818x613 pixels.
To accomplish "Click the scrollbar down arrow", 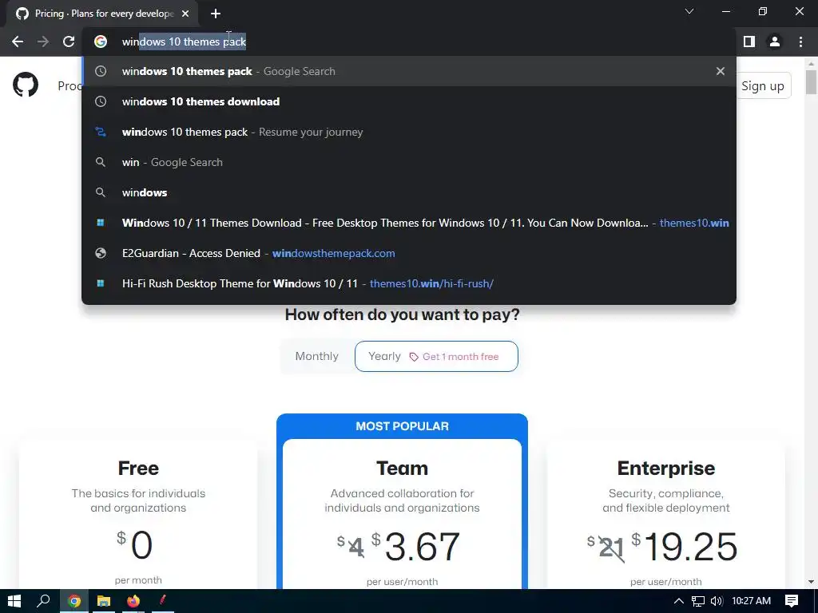I will pyautogui.click(x=811, y=582).
